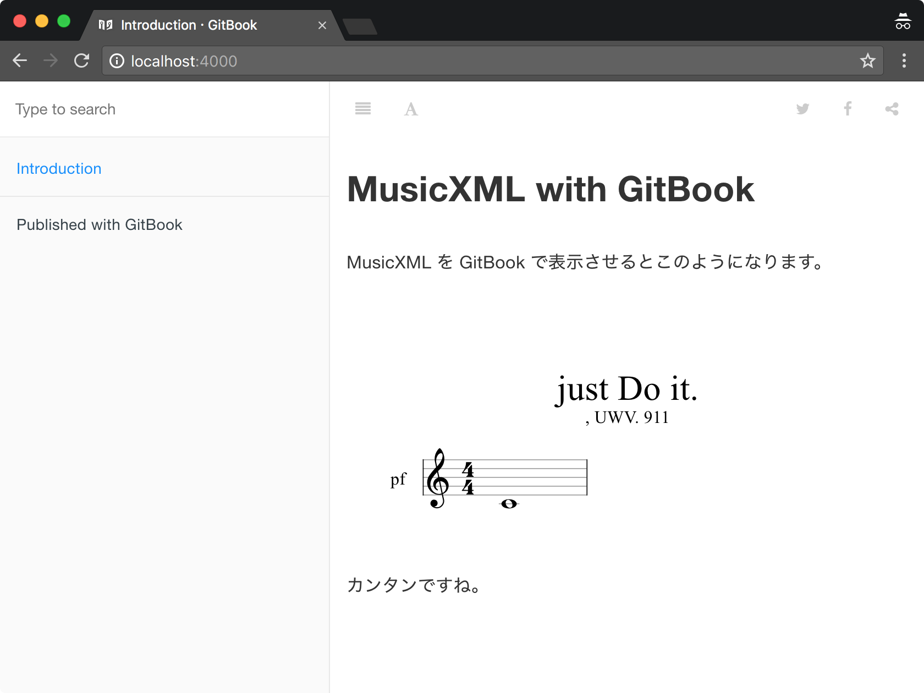Open the Introduction chapter link
The image size is (924, 693).
coord(59,168)
